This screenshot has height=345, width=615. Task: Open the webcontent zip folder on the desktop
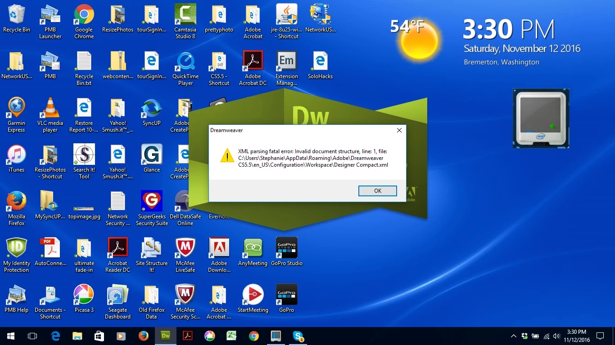[118, 66]
